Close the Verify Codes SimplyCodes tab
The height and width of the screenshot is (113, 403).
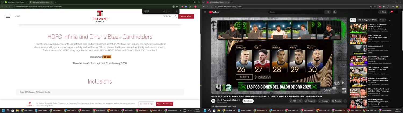click(x=27, y=2)
